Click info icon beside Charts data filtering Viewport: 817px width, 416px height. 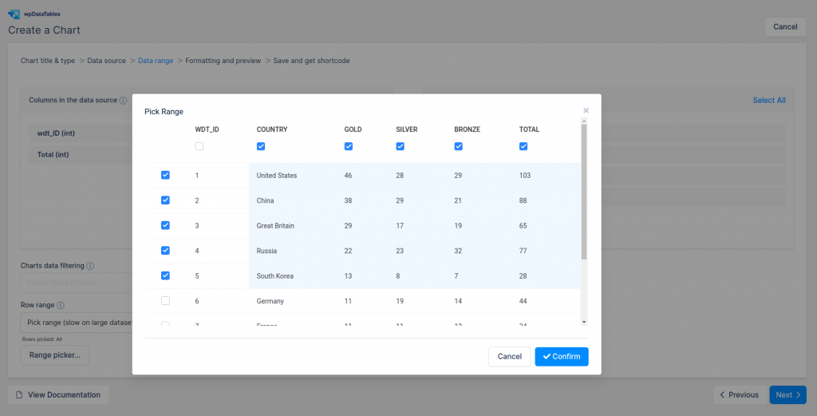(x=90, y=266)
